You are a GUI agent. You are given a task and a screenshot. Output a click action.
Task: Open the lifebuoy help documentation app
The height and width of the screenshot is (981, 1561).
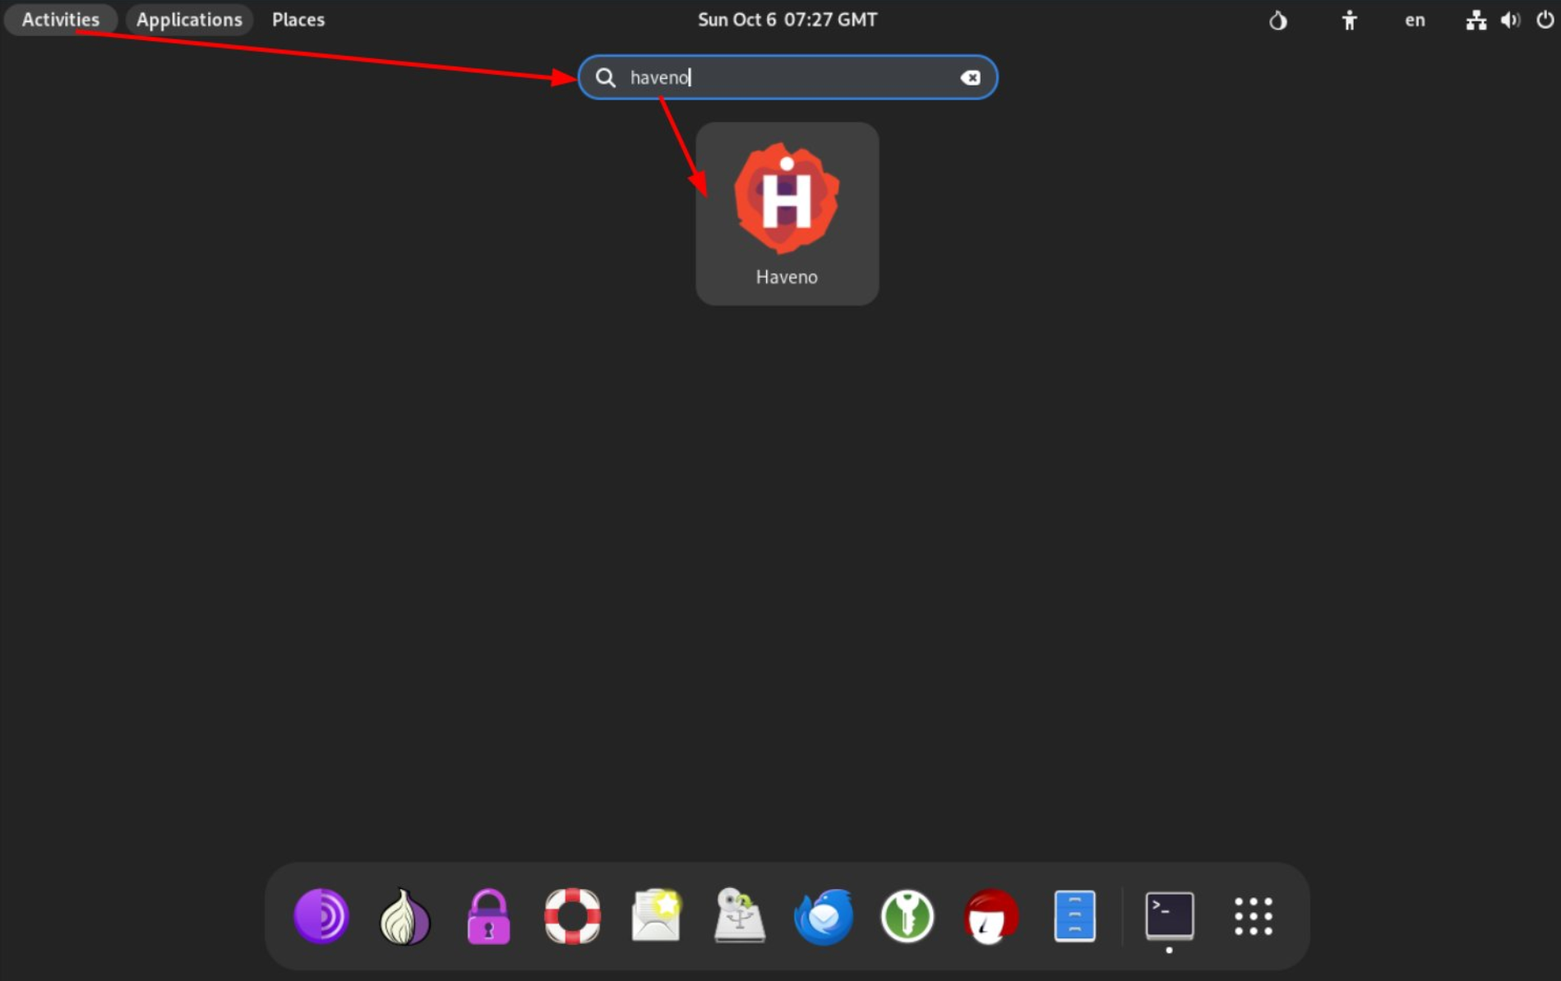coord(572,916)
